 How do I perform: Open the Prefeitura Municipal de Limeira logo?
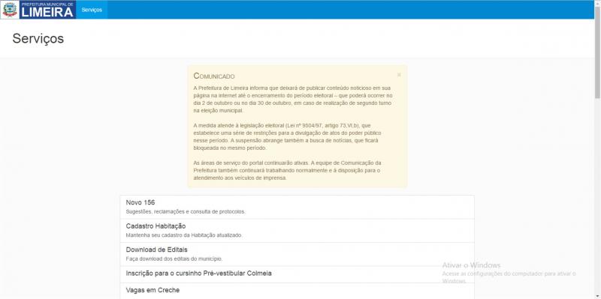point(47,10)
